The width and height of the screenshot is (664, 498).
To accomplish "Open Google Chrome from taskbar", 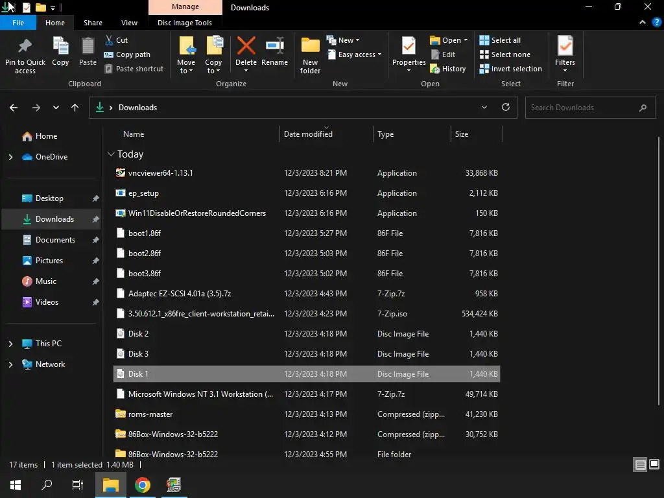I will coord(142,485).
